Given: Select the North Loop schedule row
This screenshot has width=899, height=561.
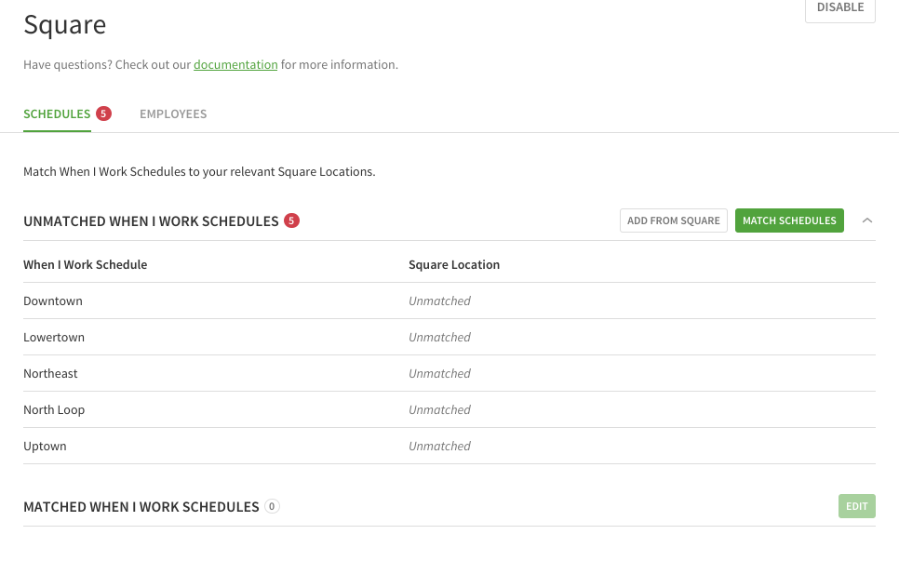Looking at the screenshot, I should click(54, 409).
